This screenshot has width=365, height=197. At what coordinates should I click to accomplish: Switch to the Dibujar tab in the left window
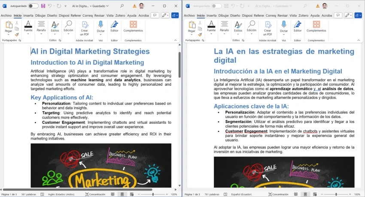click(x=40, y=15)
